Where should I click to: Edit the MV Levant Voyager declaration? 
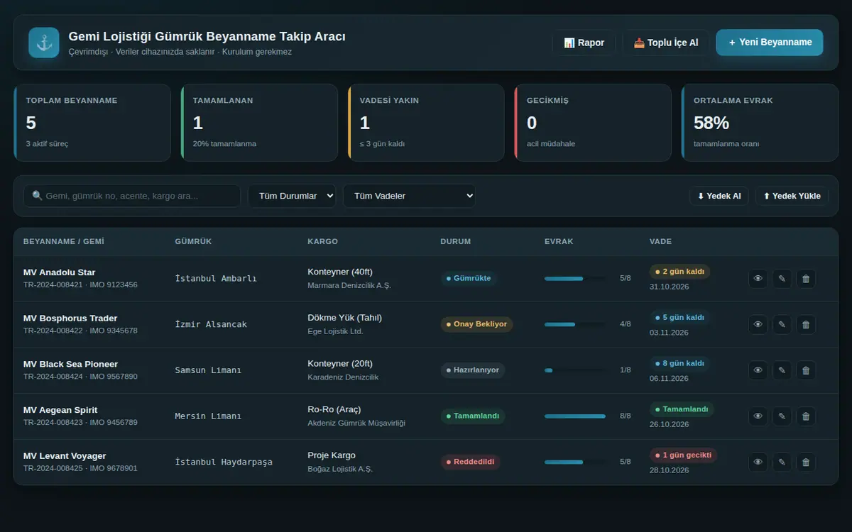(782, 462)
